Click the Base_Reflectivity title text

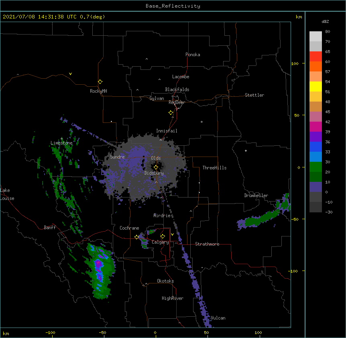(x=173, y=6)
